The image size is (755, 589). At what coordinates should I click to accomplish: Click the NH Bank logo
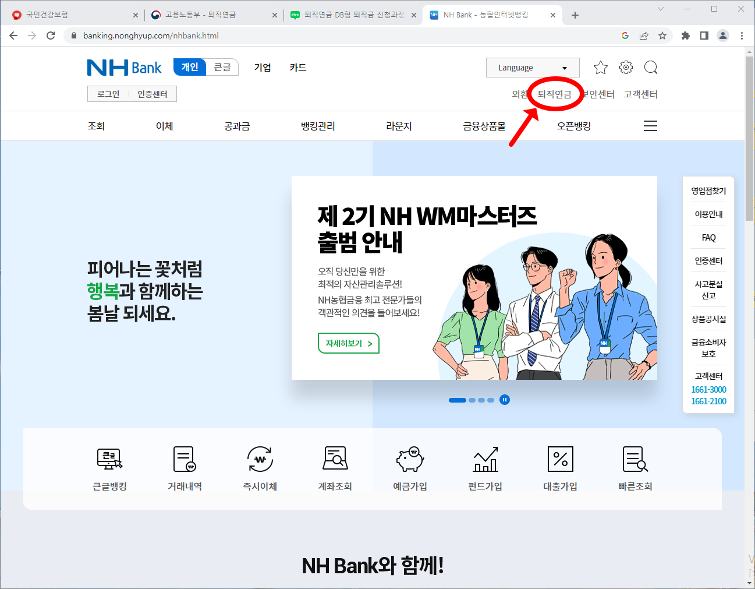[124, 68]
